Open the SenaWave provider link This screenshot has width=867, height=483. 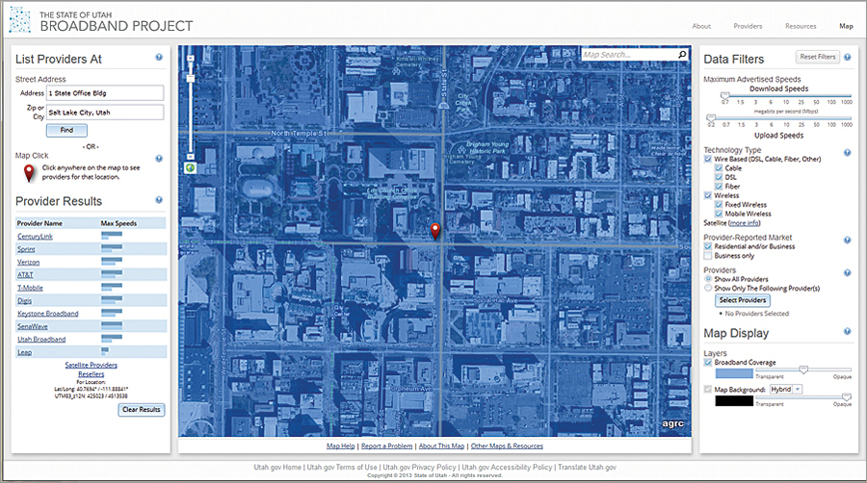click(32, 326)
